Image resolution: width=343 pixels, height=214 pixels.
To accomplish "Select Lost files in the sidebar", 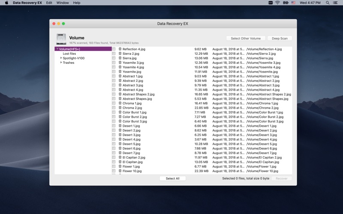I will [x=69, y=53].
